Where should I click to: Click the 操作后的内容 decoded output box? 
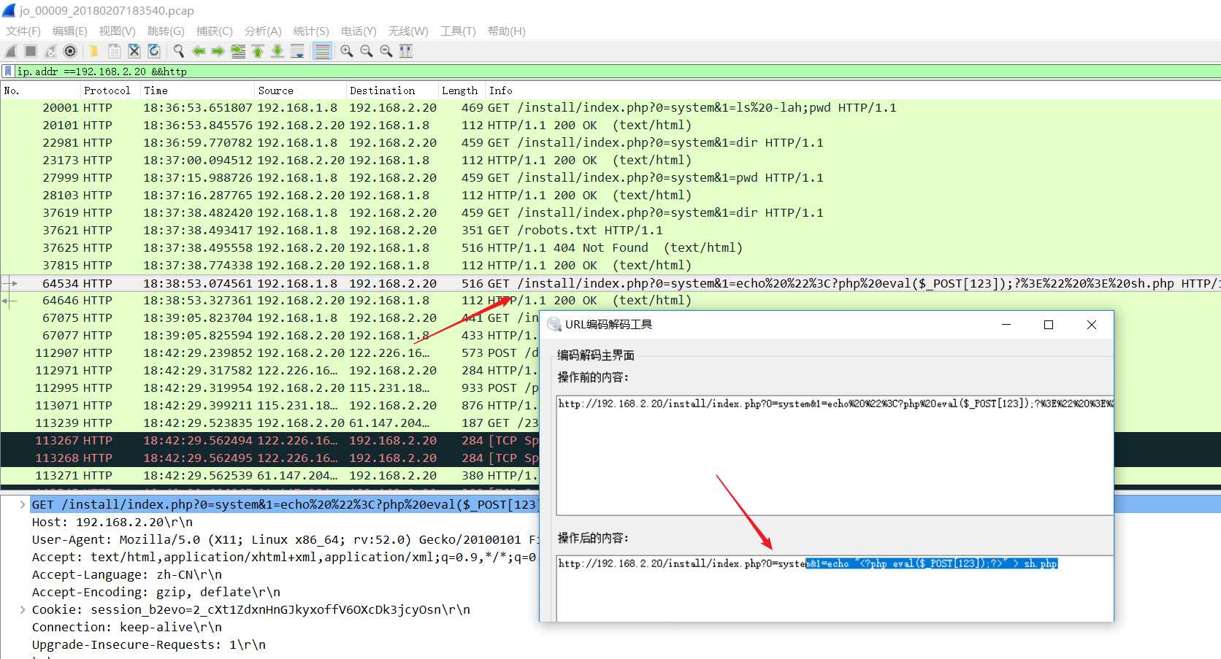click(835, 588)
